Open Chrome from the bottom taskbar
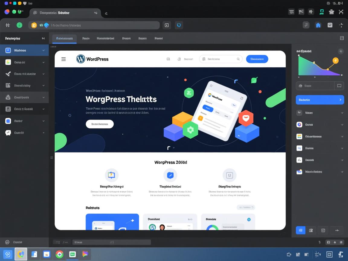The image size is (348, 261). click(60, 254)
